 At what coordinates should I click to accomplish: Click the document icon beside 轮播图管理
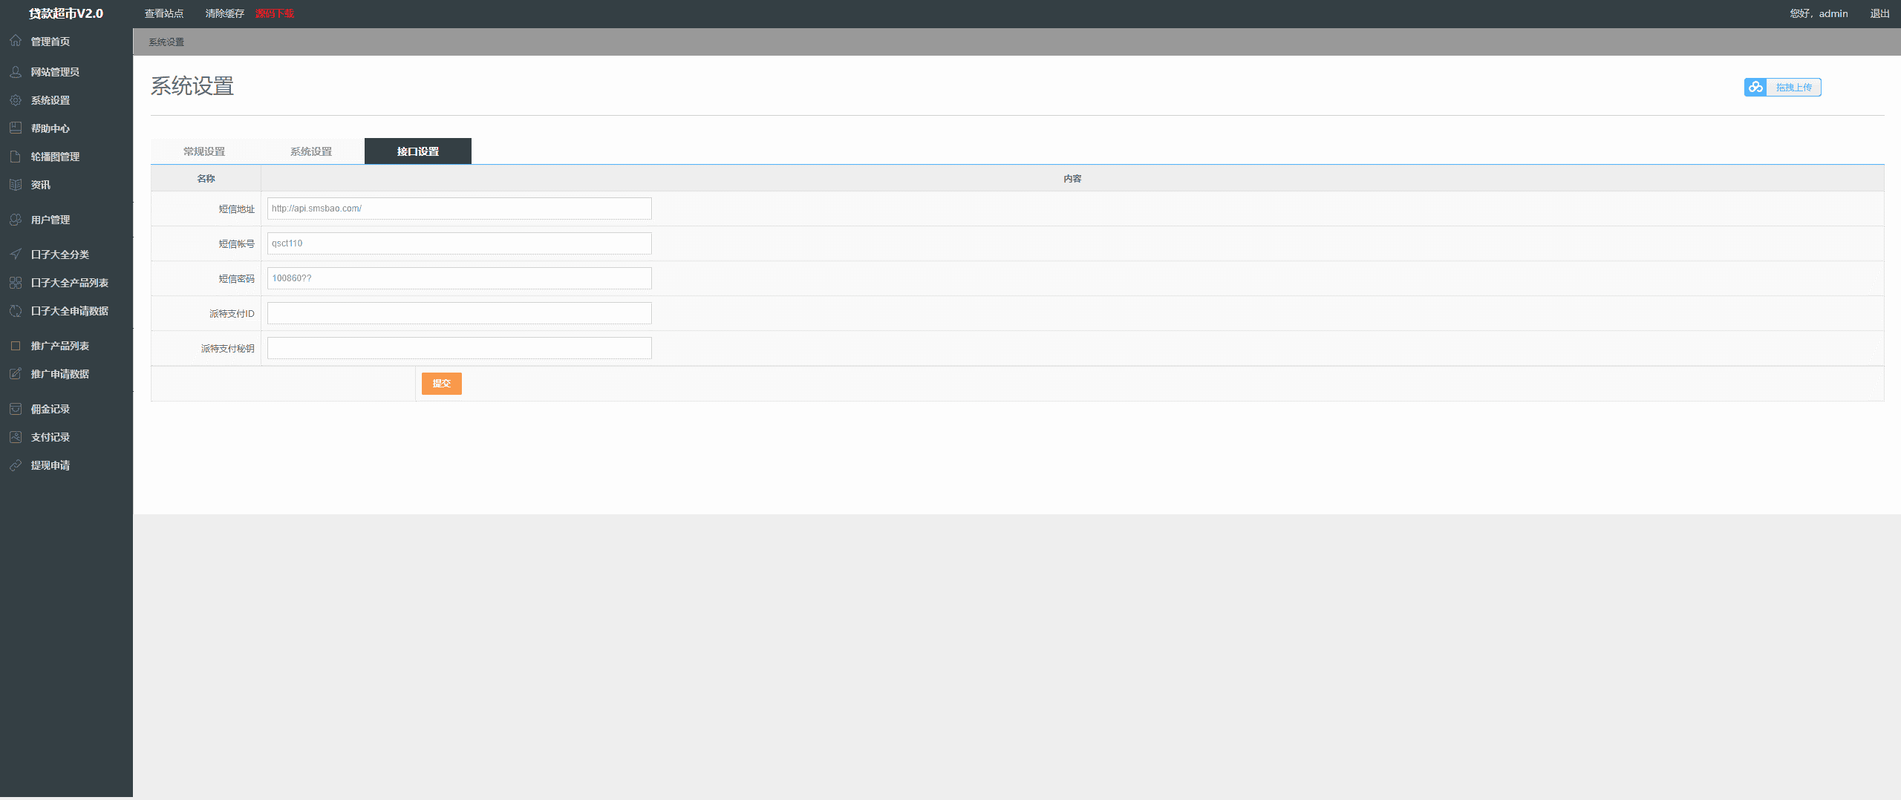click(16, 157)
